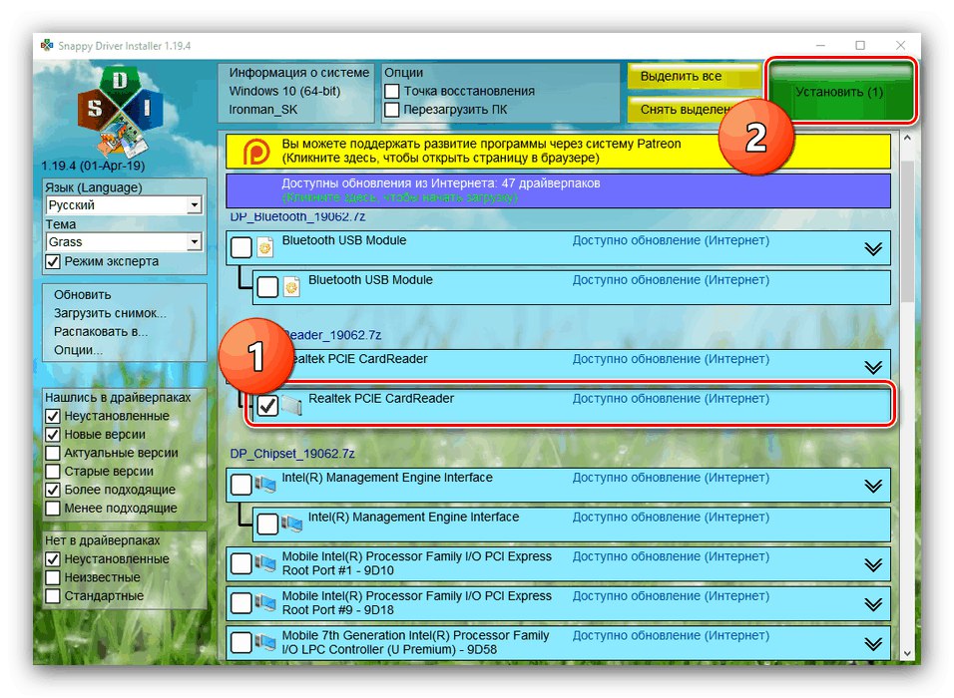Screen dimensions: 954x698
Task: Click chipset icon for Root Port #1 - 9D10
Action: [x=264, y=563]
